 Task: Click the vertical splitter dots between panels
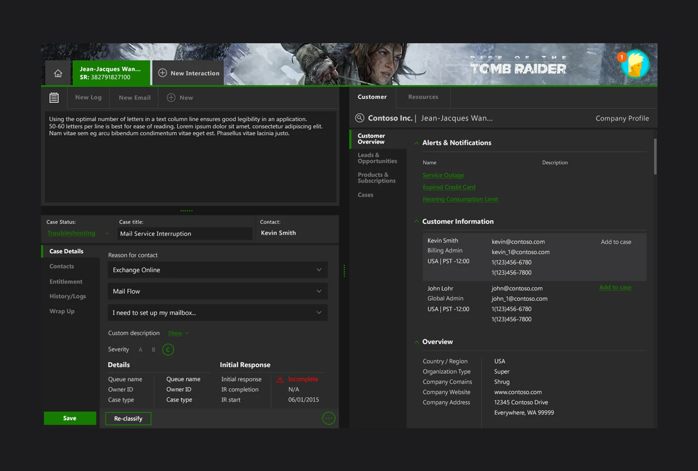344,270
